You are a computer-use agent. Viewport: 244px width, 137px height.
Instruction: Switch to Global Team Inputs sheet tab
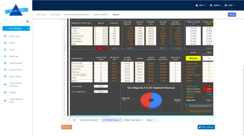(x=133, y=120)
